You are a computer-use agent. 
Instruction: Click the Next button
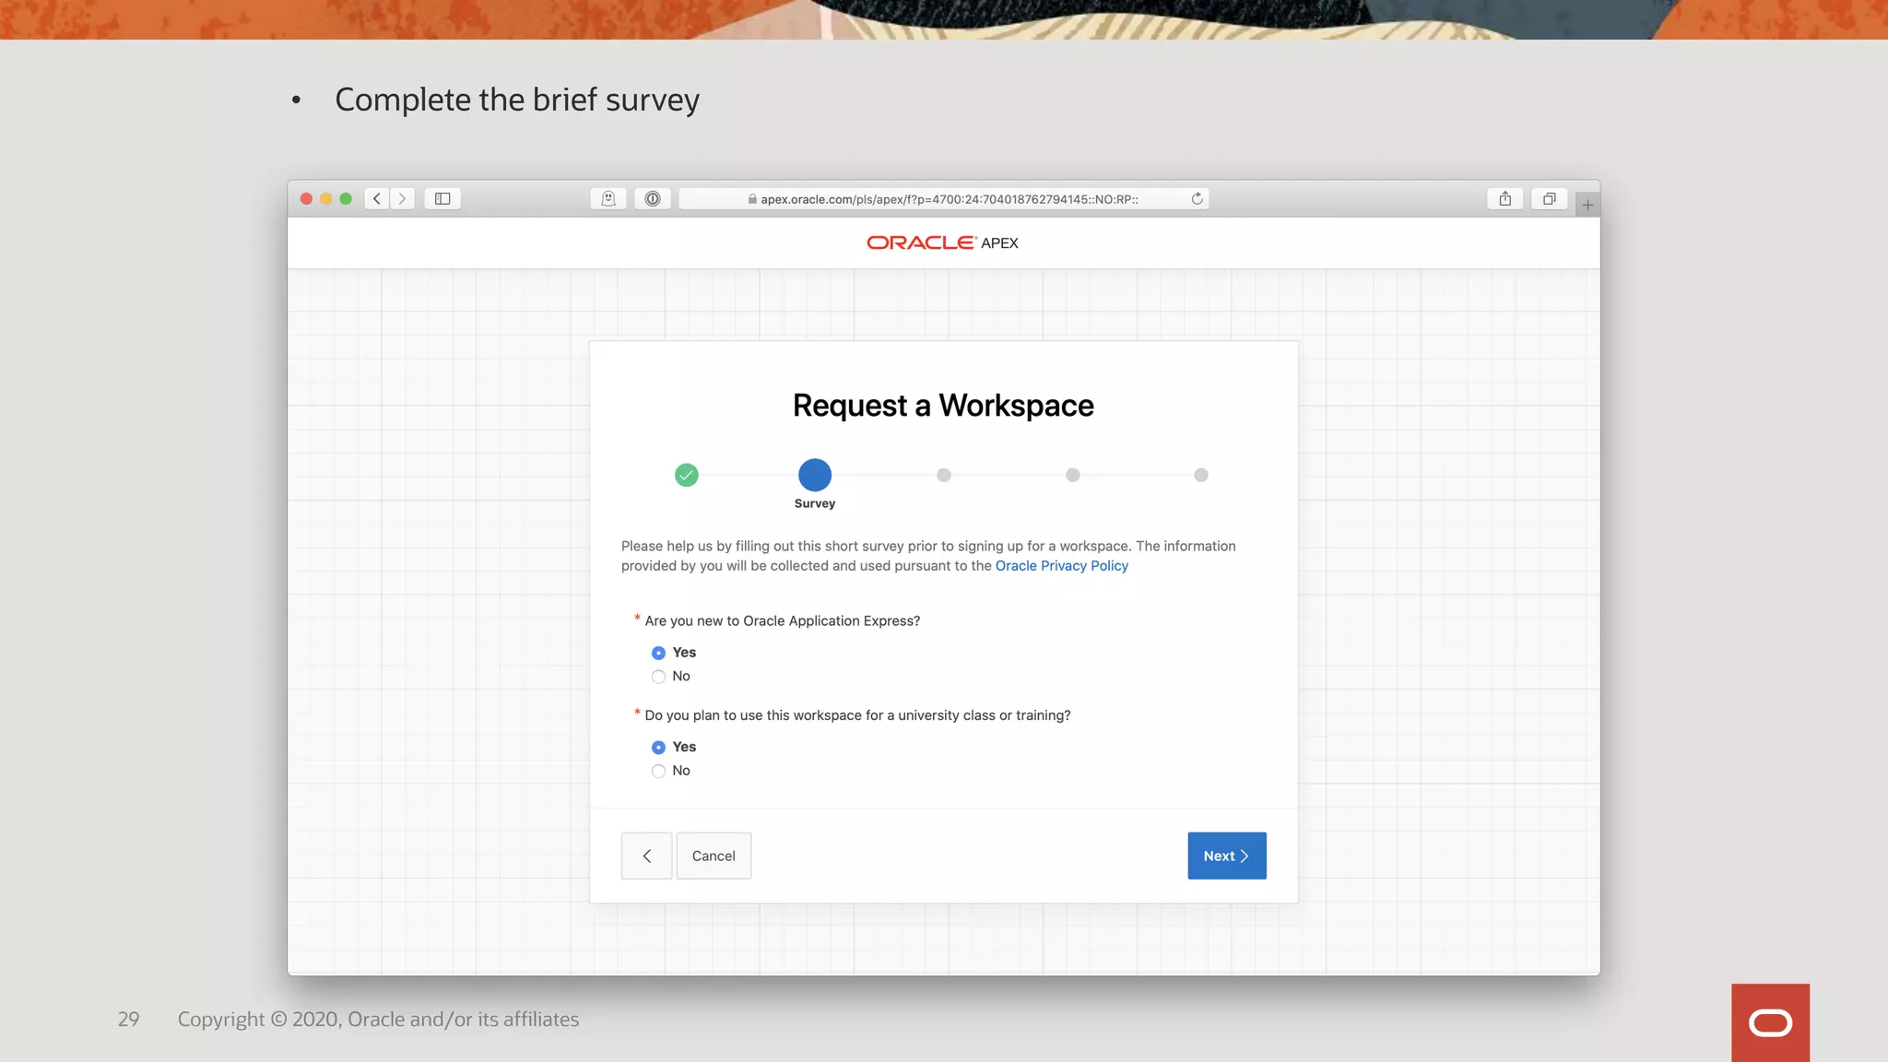click(x=1227, y=855)
